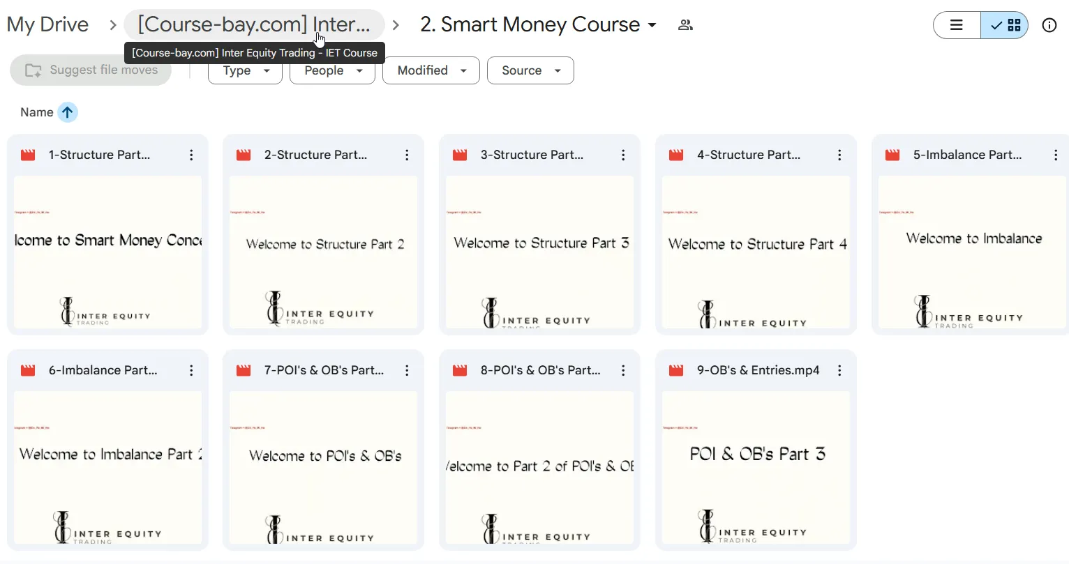
Task: Select the file name 3-Structure Part...
Action: tap(532, 155)
